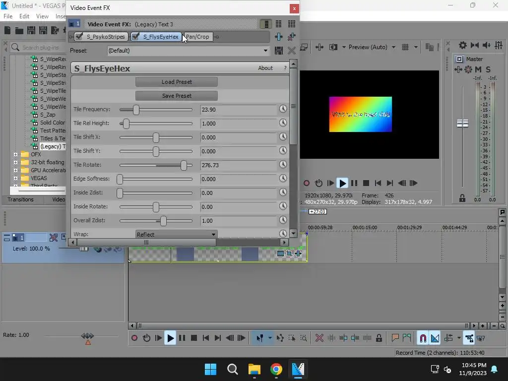
Task: Open the View menu
Action: 42,16
